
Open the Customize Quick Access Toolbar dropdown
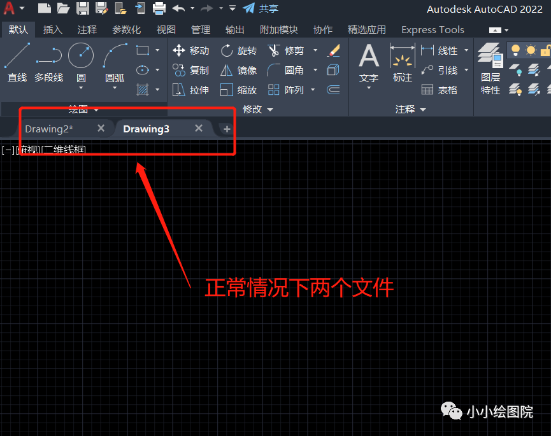click(x=233, y=8)
